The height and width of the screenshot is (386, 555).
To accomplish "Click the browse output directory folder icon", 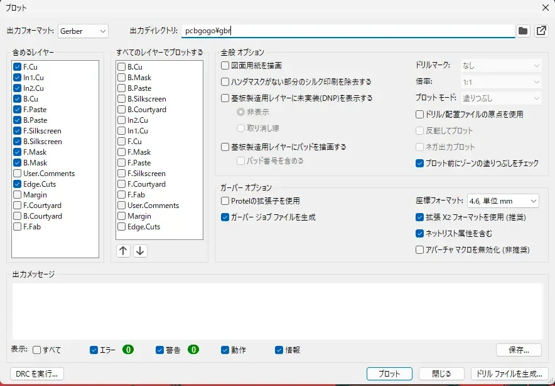I will (x=523, y=31).
